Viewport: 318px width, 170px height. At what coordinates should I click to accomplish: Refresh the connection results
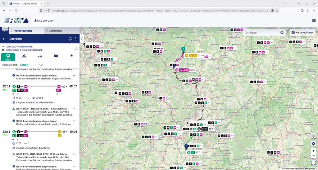(70, 39)
